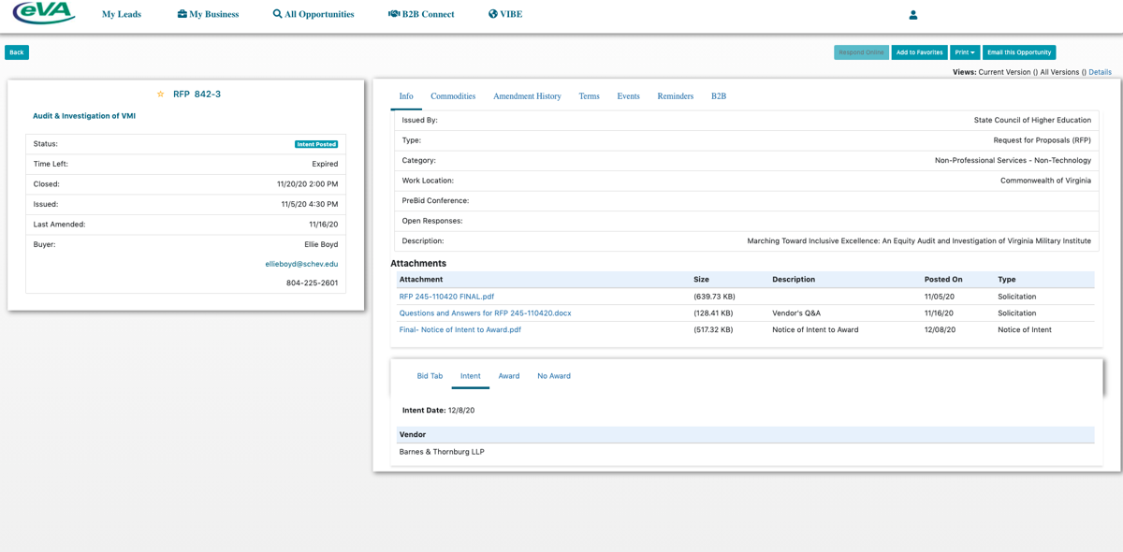Click the 12/08/20 posted date cell
1123x552 pixels.
940,330
